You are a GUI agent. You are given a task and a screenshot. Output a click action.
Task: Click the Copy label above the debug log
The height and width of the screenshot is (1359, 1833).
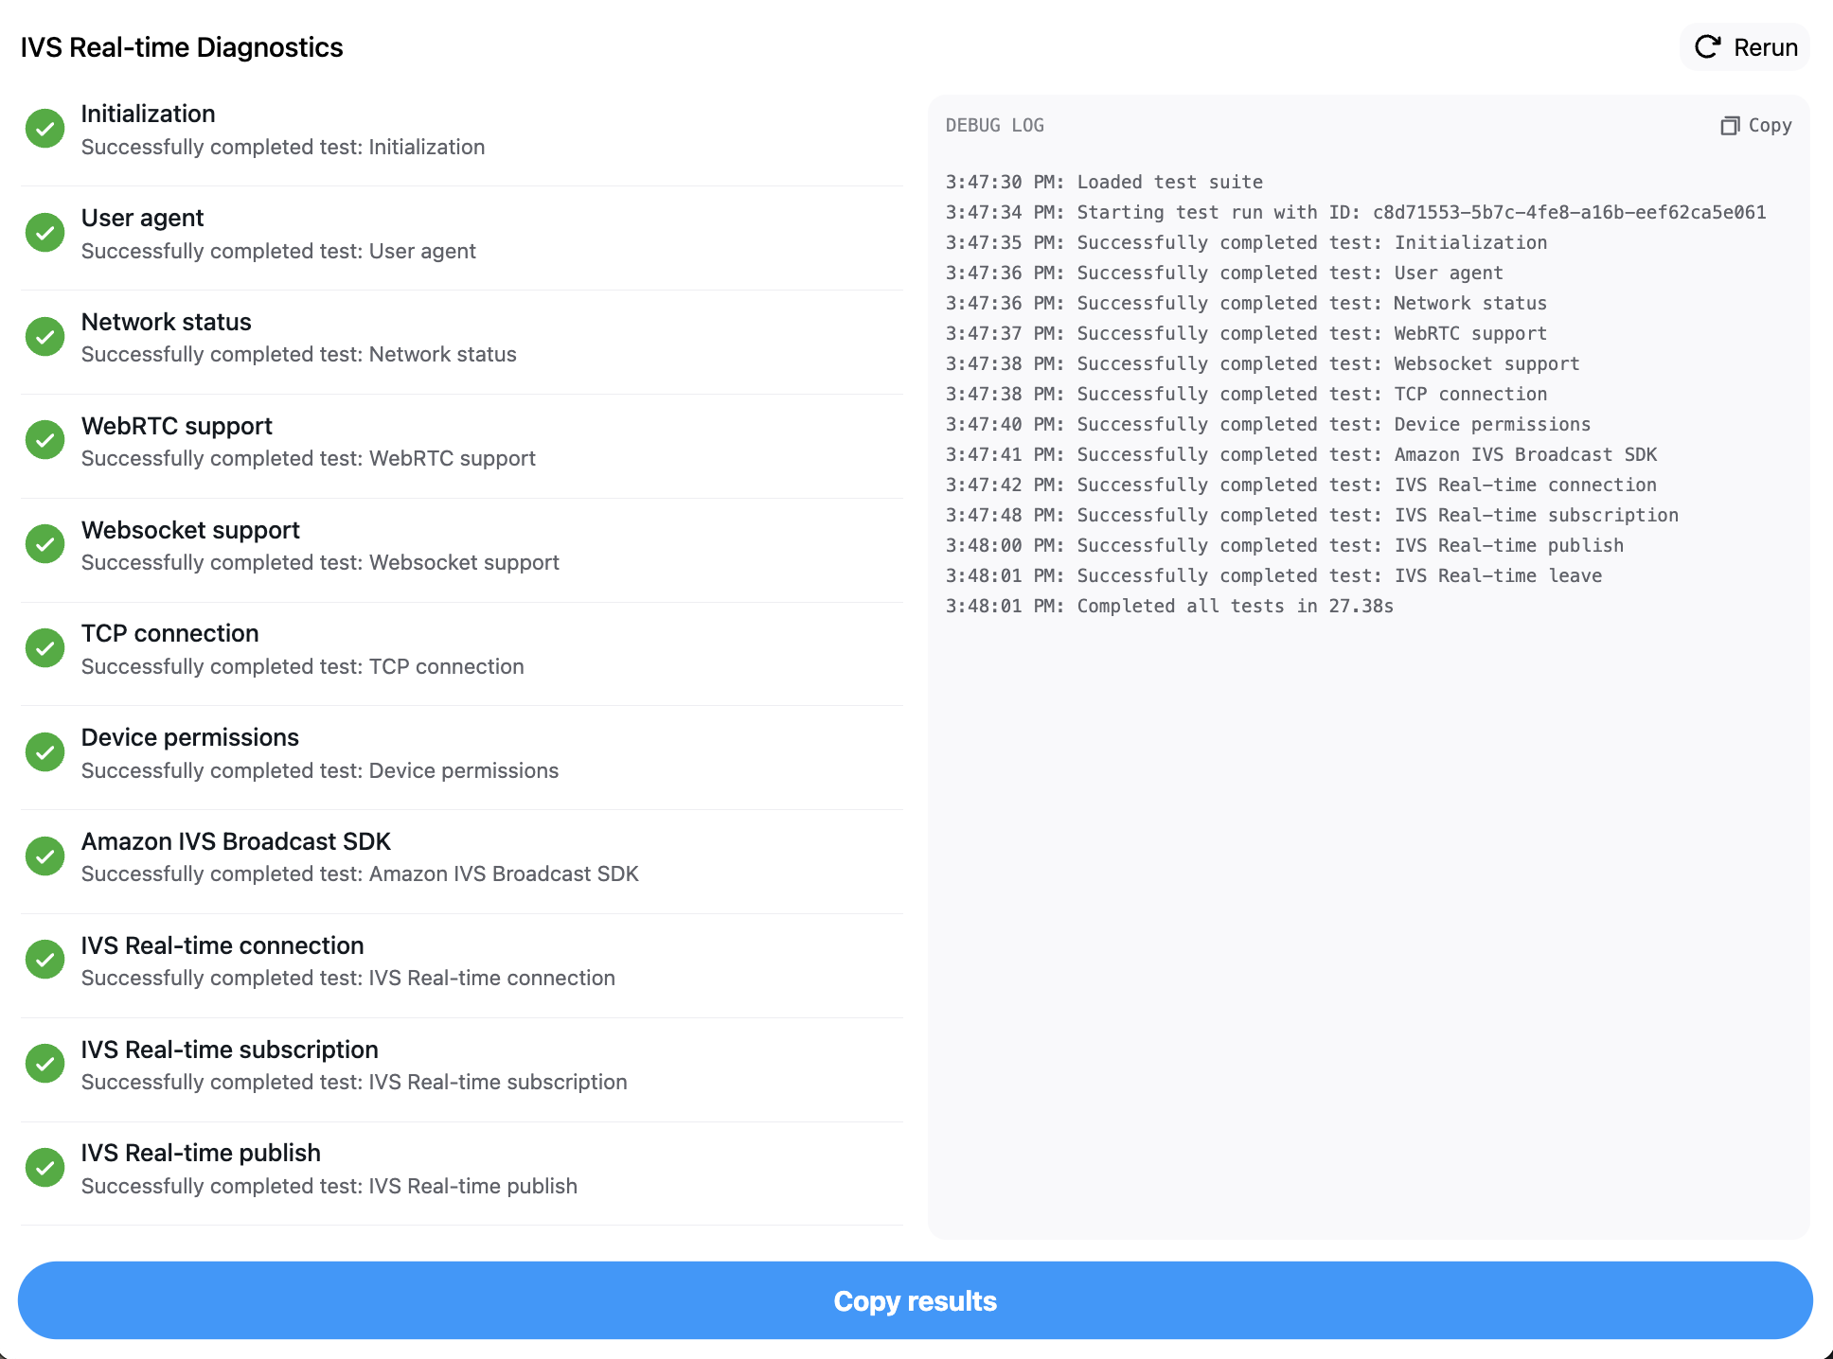click(1770, 124)
